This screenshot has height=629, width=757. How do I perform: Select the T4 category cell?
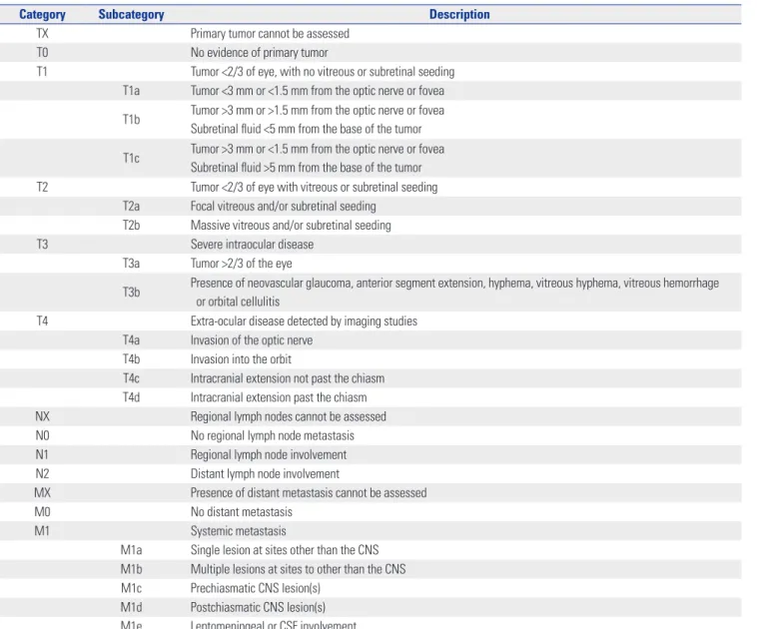tap(42, 321)
